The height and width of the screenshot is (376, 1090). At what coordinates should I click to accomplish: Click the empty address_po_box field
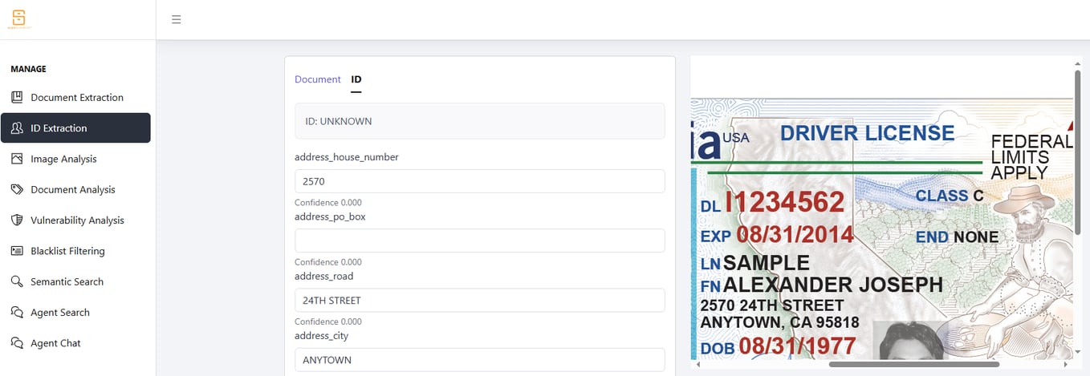click(479, 241)
